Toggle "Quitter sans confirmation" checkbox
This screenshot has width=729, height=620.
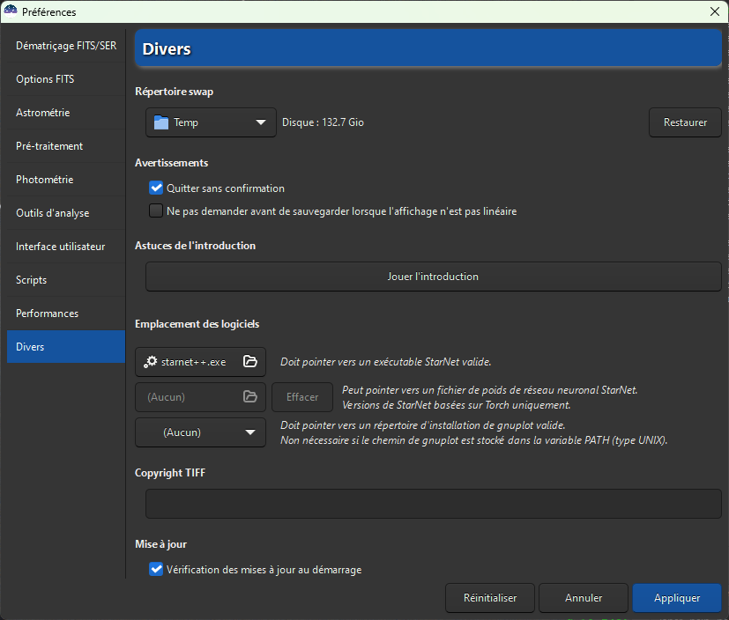click(157, 188)
